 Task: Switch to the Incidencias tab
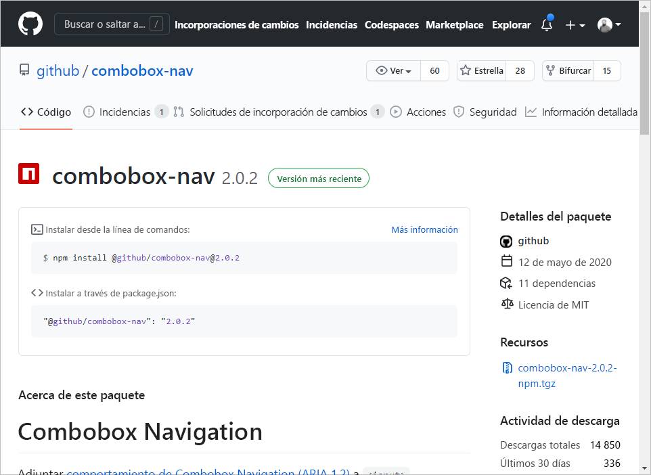click(126, 112)
